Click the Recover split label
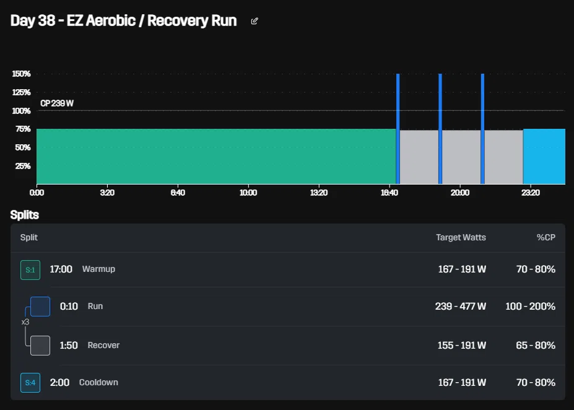The width and height of the screenshot is (574, 410). [103, 345]
